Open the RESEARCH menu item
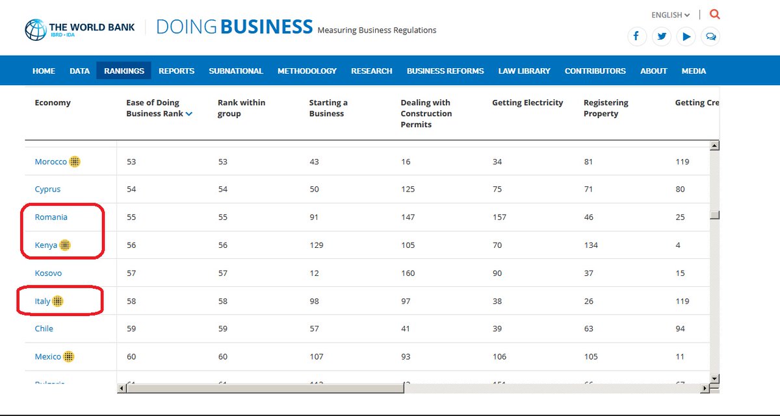 372,71
